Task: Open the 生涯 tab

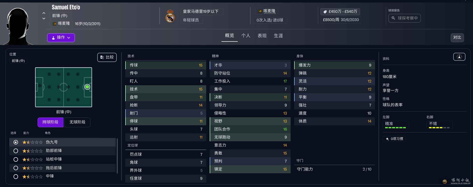Action: (278, 36)
